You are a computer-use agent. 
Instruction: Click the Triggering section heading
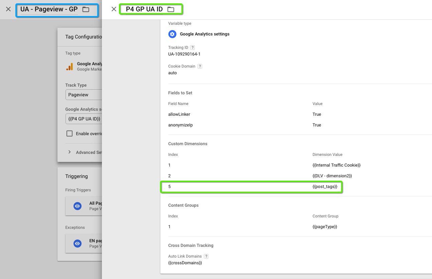click(x=77, y=176)
